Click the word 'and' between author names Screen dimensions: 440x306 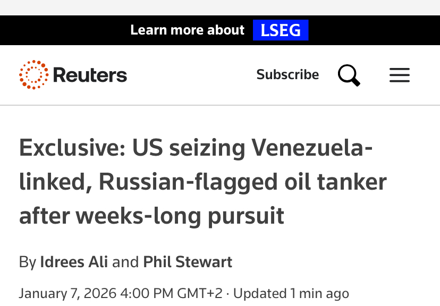click(125, 262)
